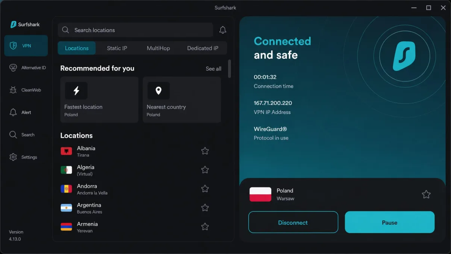Select Algeria (Virtual) location
Screen dimensions: 451x254
coord(135,170)
